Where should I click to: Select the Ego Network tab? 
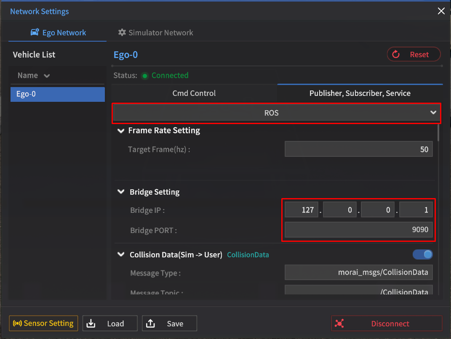tap(58, 32)
